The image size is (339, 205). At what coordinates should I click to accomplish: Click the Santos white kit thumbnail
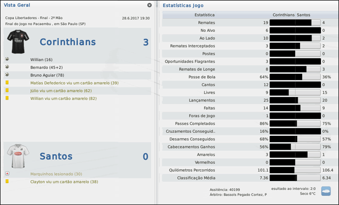[20, 156]
